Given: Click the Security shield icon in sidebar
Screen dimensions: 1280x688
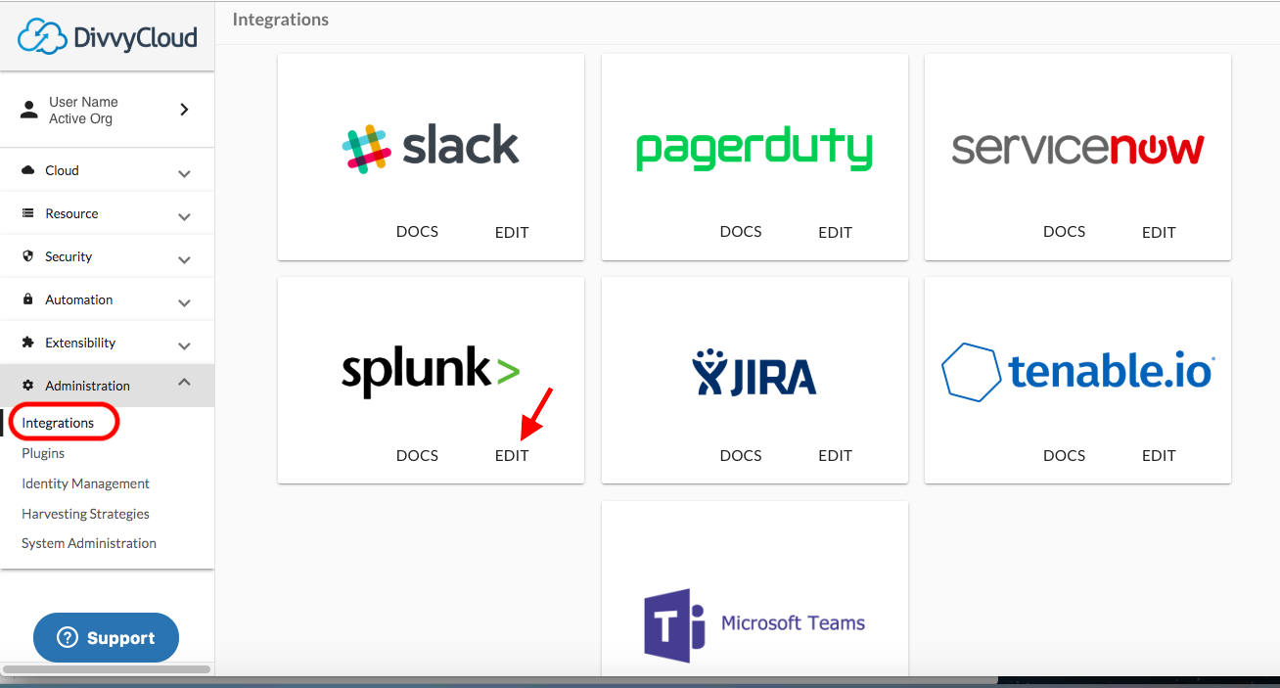Looking at the screenshot, I should 28,256.
